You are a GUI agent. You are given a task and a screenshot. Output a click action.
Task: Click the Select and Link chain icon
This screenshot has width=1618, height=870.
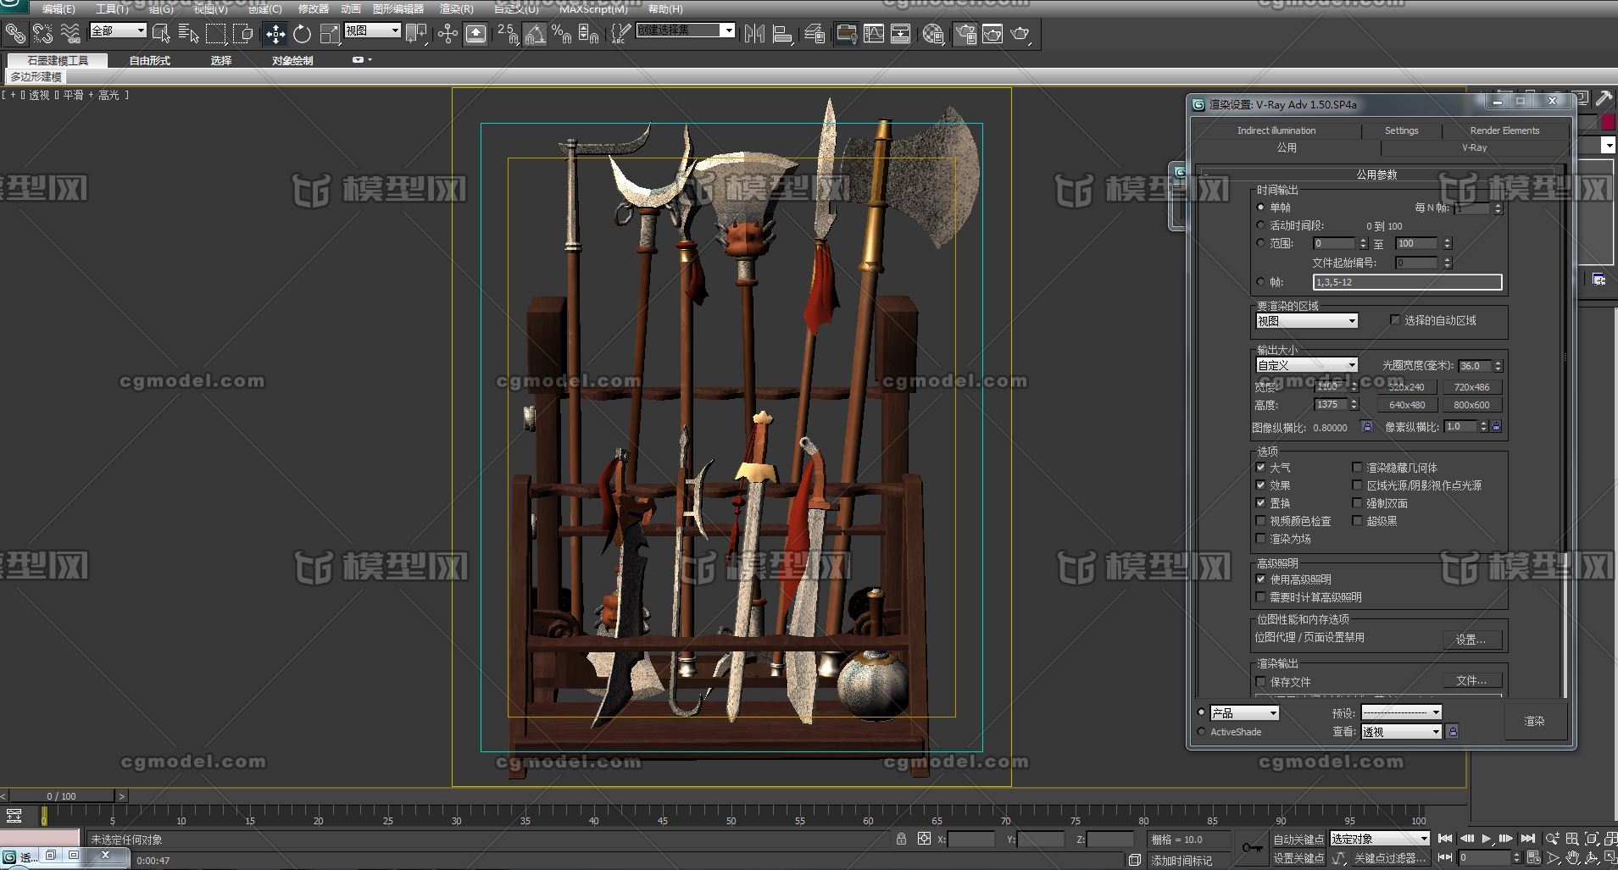point(15,34)
